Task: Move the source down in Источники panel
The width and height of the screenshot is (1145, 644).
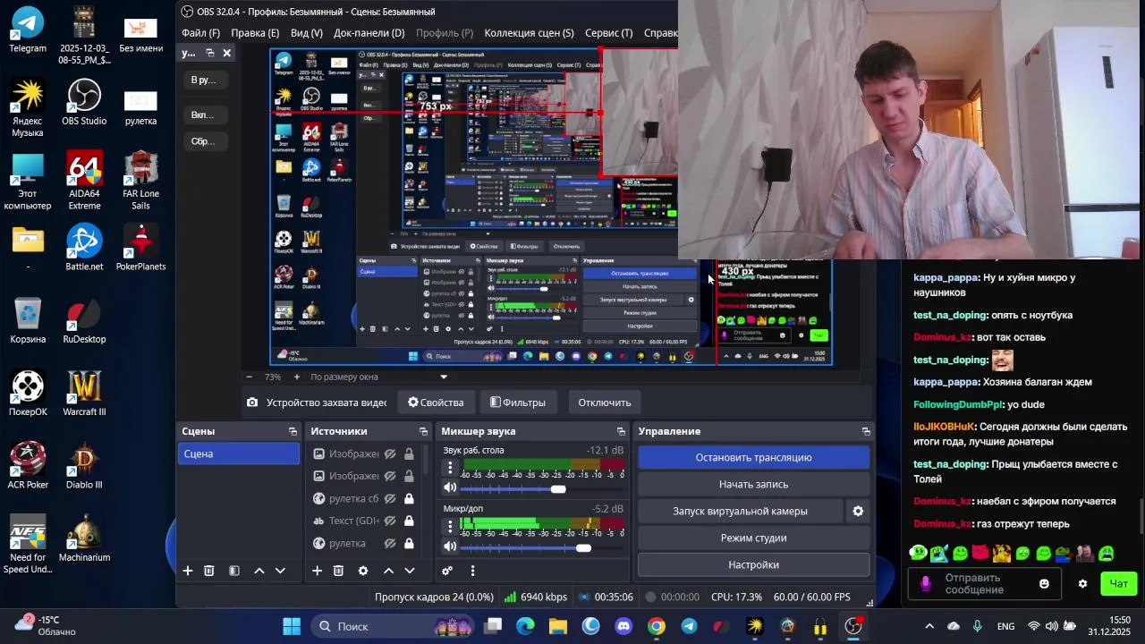Action: [410, 571]
